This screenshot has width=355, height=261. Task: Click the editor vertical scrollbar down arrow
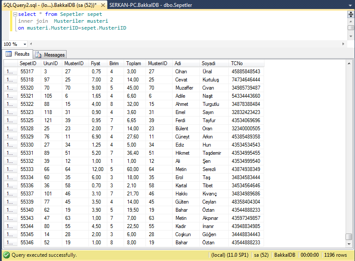pyautogui.click(x=351, y=36)
